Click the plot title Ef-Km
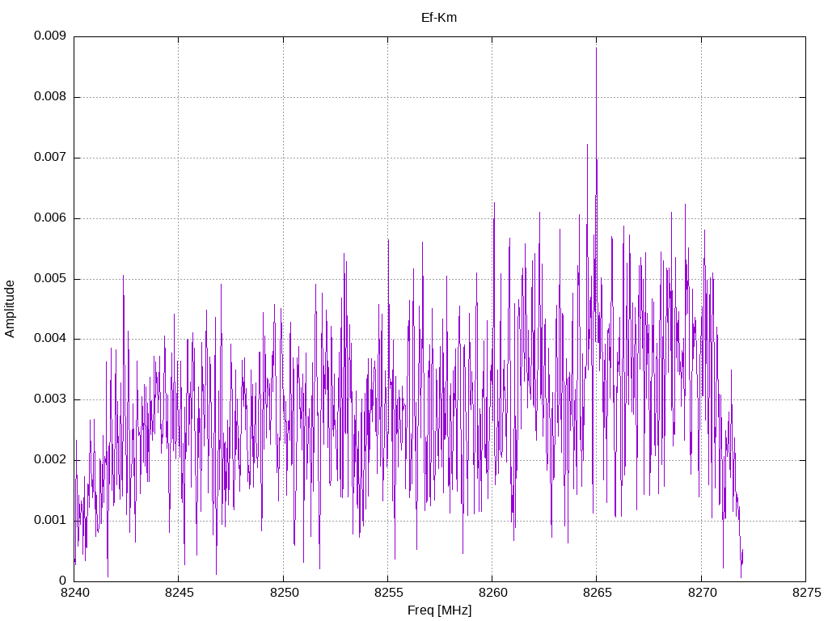 (x=439, y=18)
